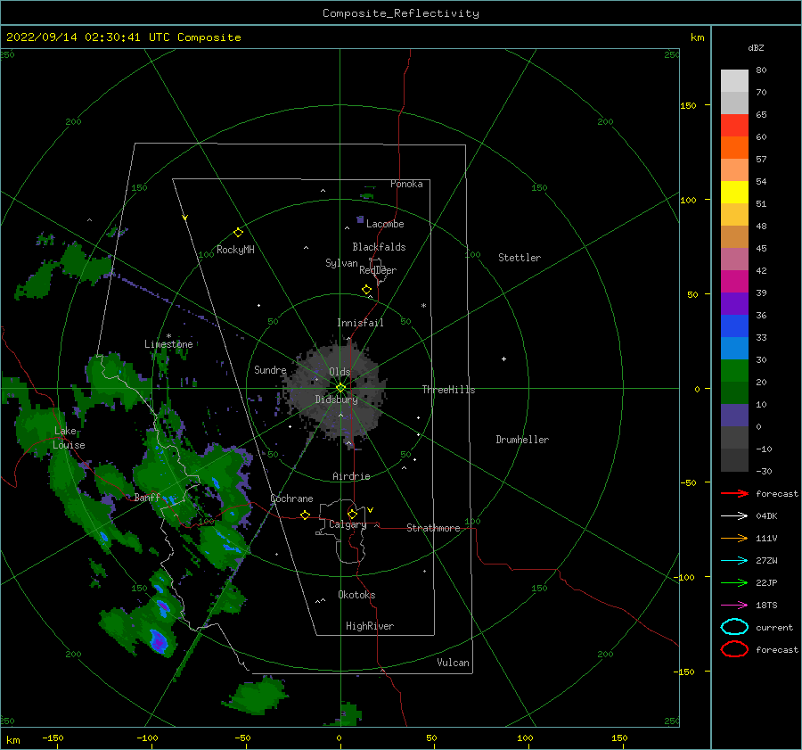802x750 pixels.
Task: Click the Innisfail label
Action: point(360,323)
